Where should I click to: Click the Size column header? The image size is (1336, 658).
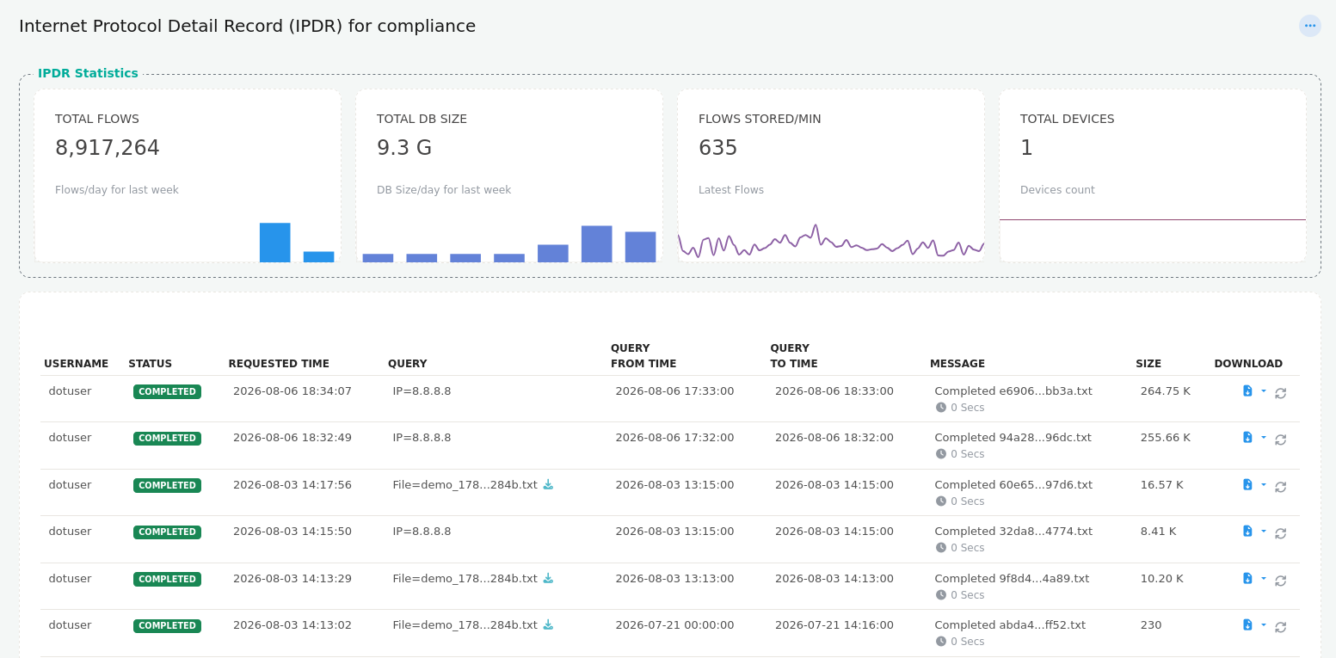coord(1148,364)
